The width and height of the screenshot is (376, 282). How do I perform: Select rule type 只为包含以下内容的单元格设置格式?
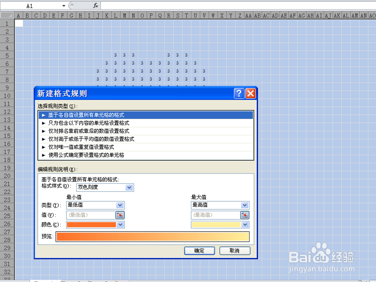pos(94,123)
